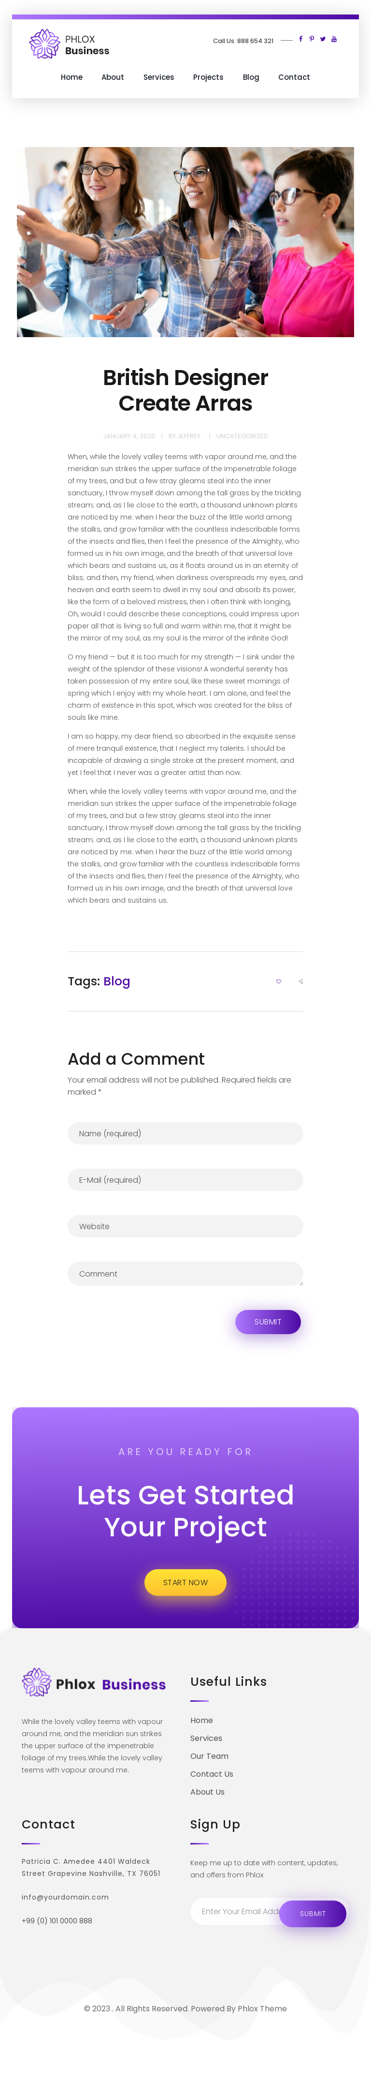371x2081 pixels.
Task: Open the Facebook social link
Action: pos(301,39)
